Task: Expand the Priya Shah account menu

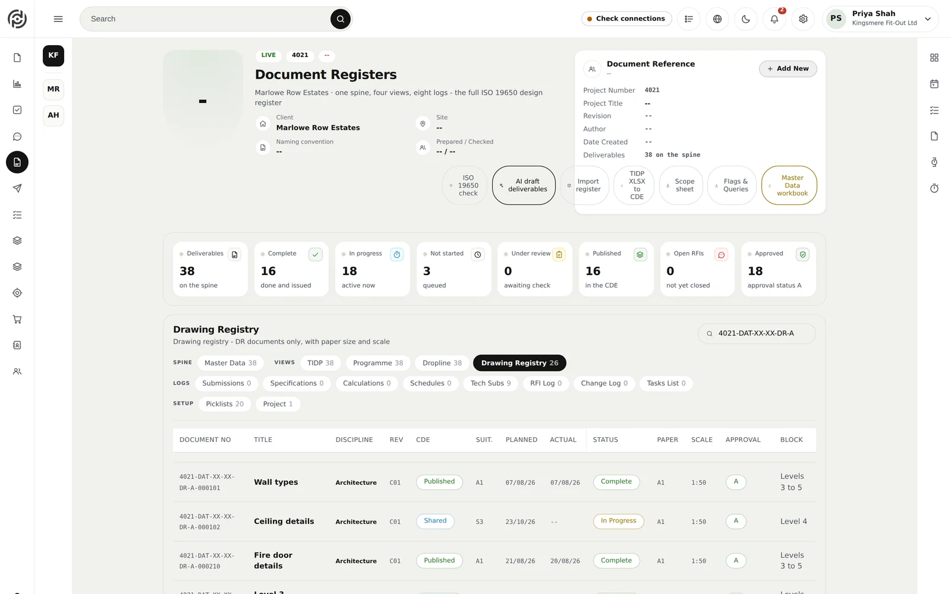Action: tap(880, 18)
